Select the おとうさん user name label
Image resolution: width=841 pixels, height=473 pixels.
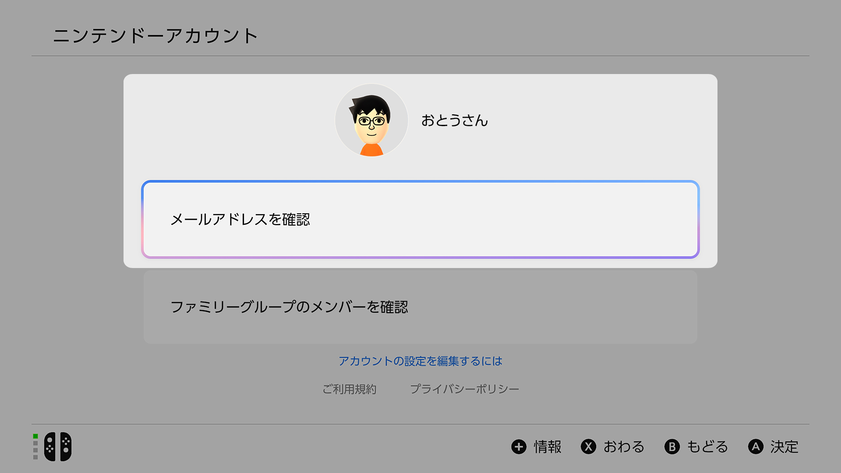(x=455, y=120)
